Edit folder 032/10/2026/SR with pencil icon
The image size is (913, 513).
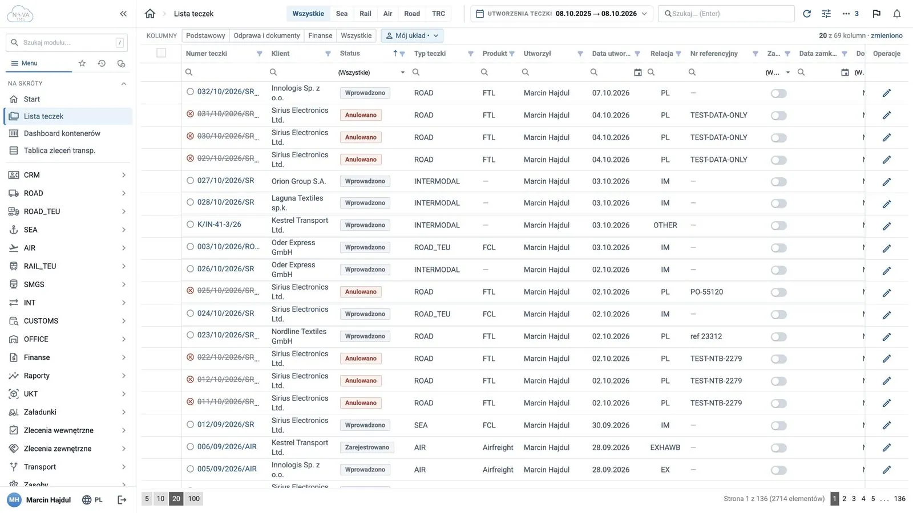(887, 93)
